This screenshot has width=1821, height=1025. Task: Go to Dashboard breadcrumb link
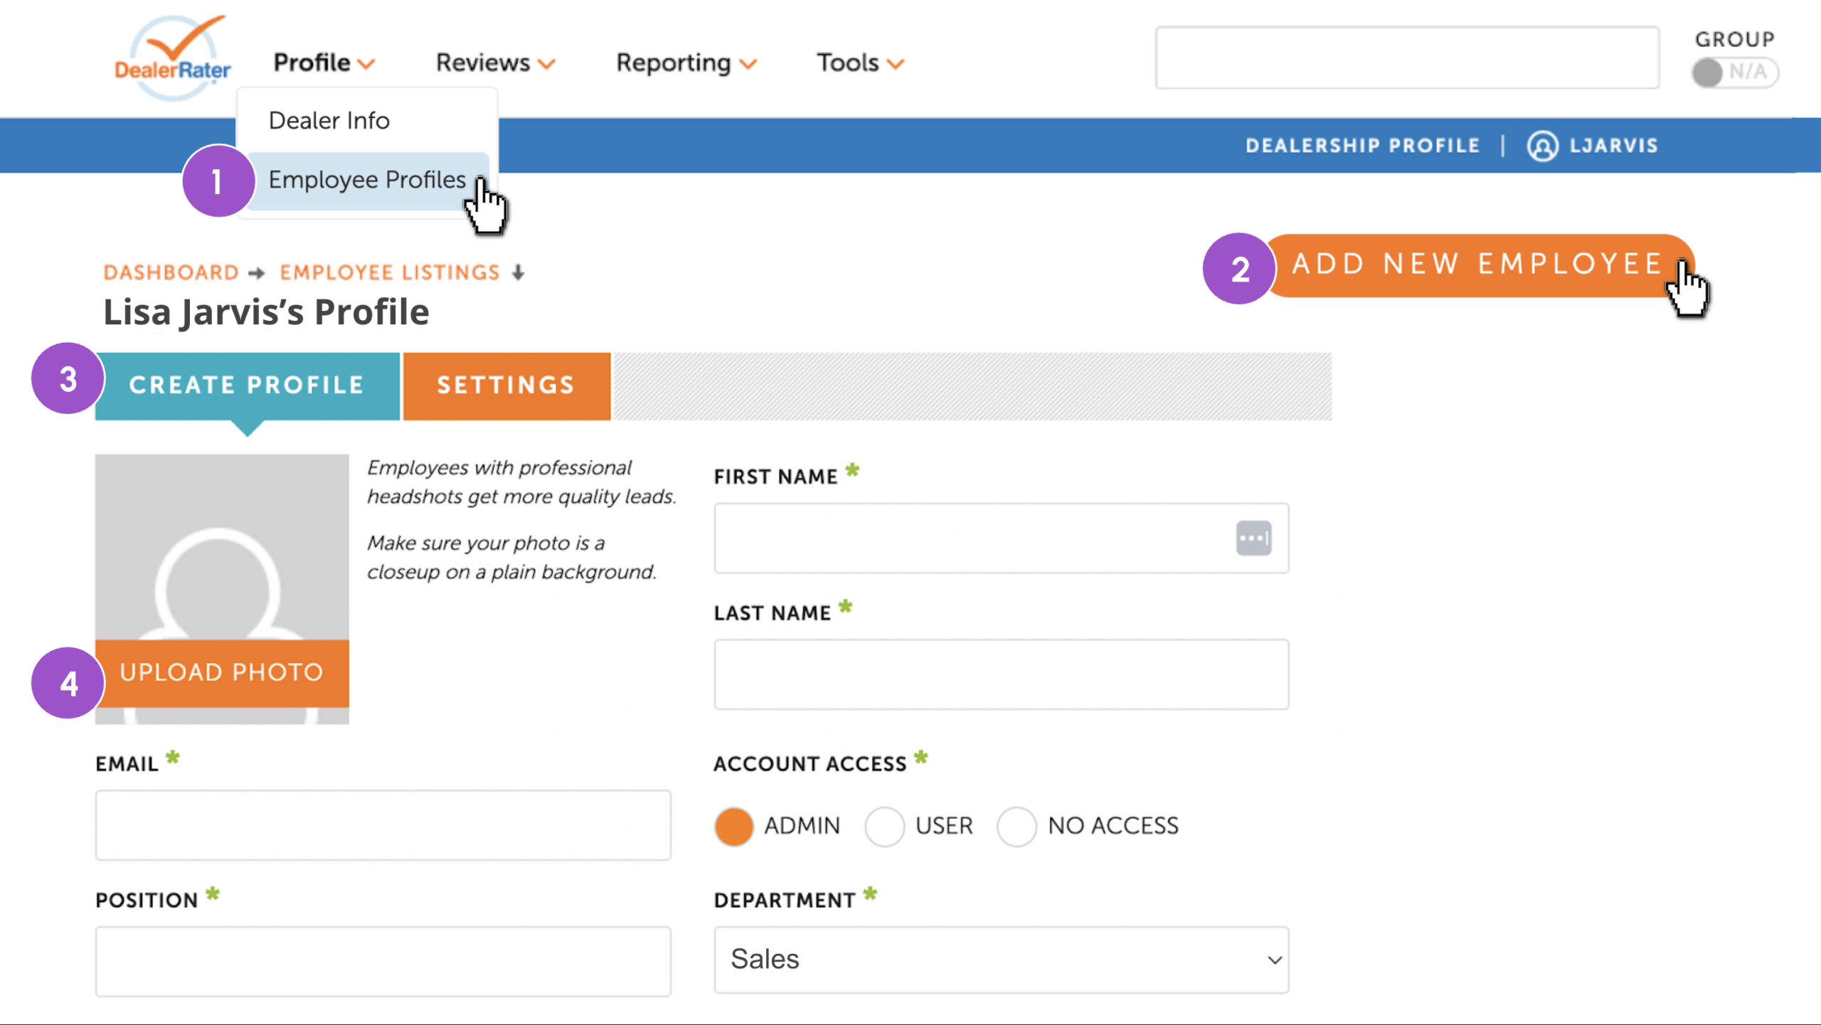tap(171, 272)
